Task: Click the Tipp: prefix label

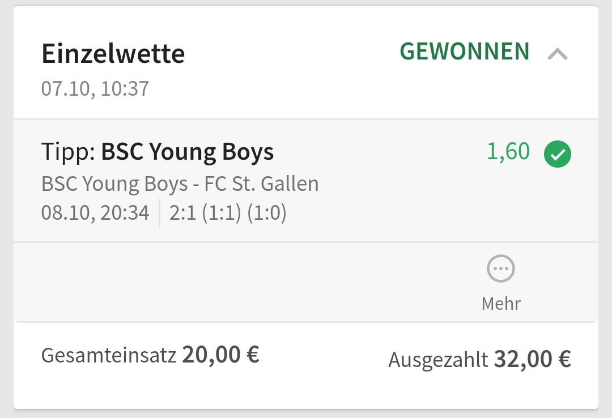Action: pyautogui.click(x=68, y=152)
